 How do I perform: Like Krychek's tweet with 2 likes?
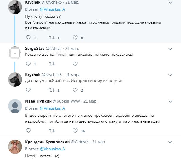pos(75,90)
